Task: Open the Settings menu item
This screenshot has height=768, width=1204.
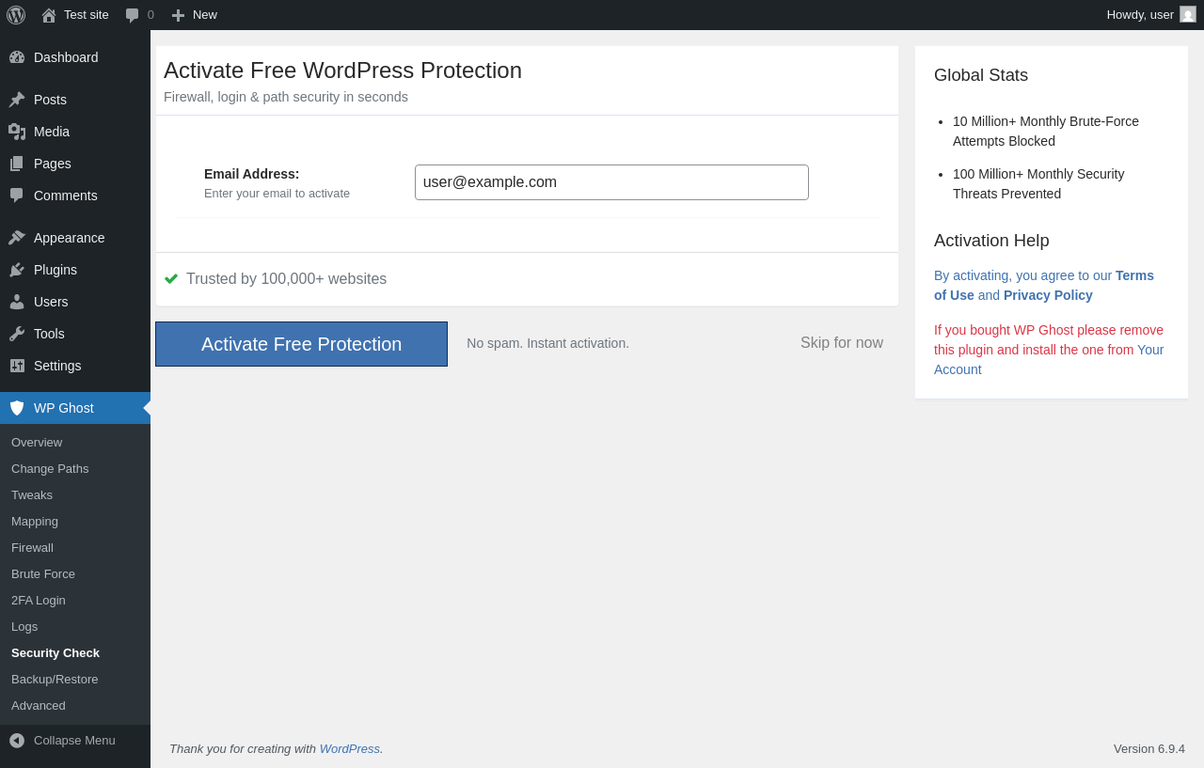Action: tap(75, 366)
